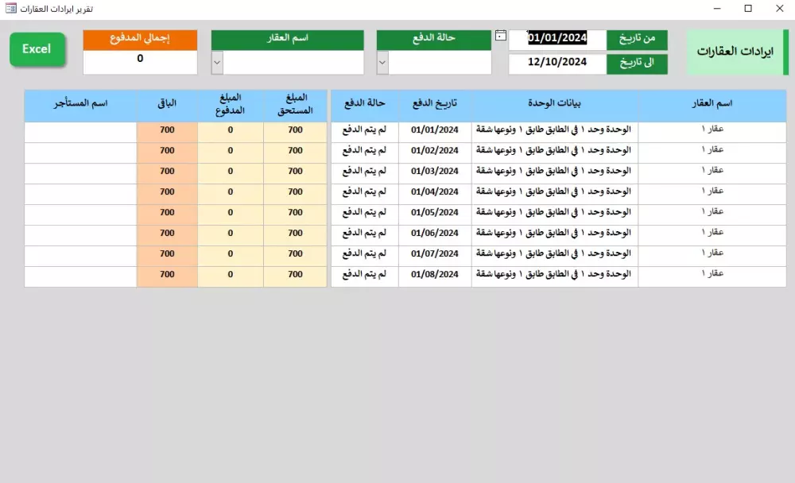Click the عقار 1 cell in last row

(712, 274)
